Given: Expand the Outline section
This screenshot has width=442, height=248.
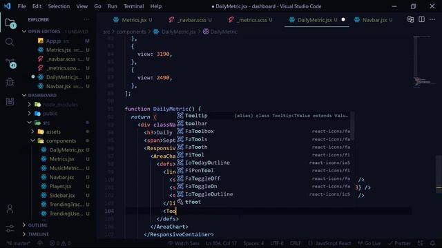Looking at the screenshot, I should coord(24,225).
